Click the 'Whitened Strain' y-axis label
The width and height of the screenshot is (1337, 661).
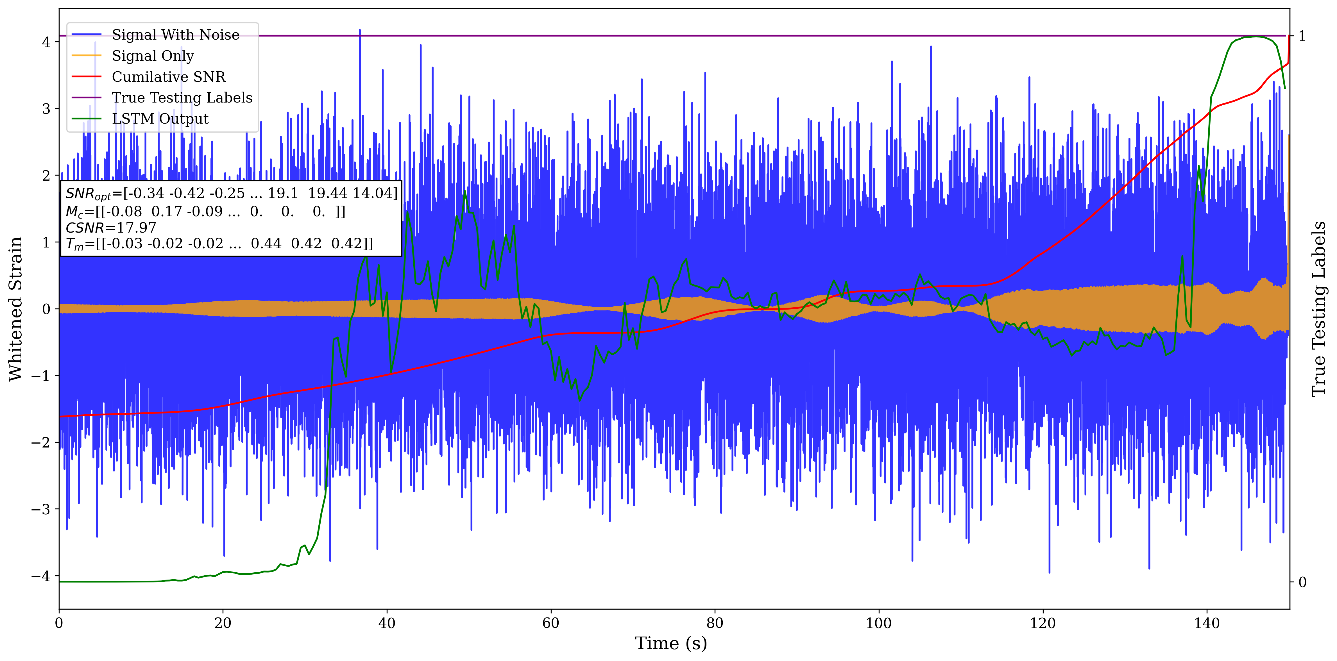pyautogui.click(x=15, y=309)
